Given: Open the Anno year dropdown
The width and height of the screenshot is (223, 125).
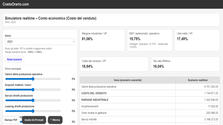Looking at the screenshot, I should click(x=40, y=42).
